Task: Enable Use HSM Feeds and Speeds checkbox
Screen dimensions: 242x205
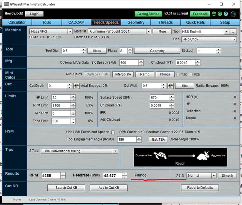Action: point(113,132)
